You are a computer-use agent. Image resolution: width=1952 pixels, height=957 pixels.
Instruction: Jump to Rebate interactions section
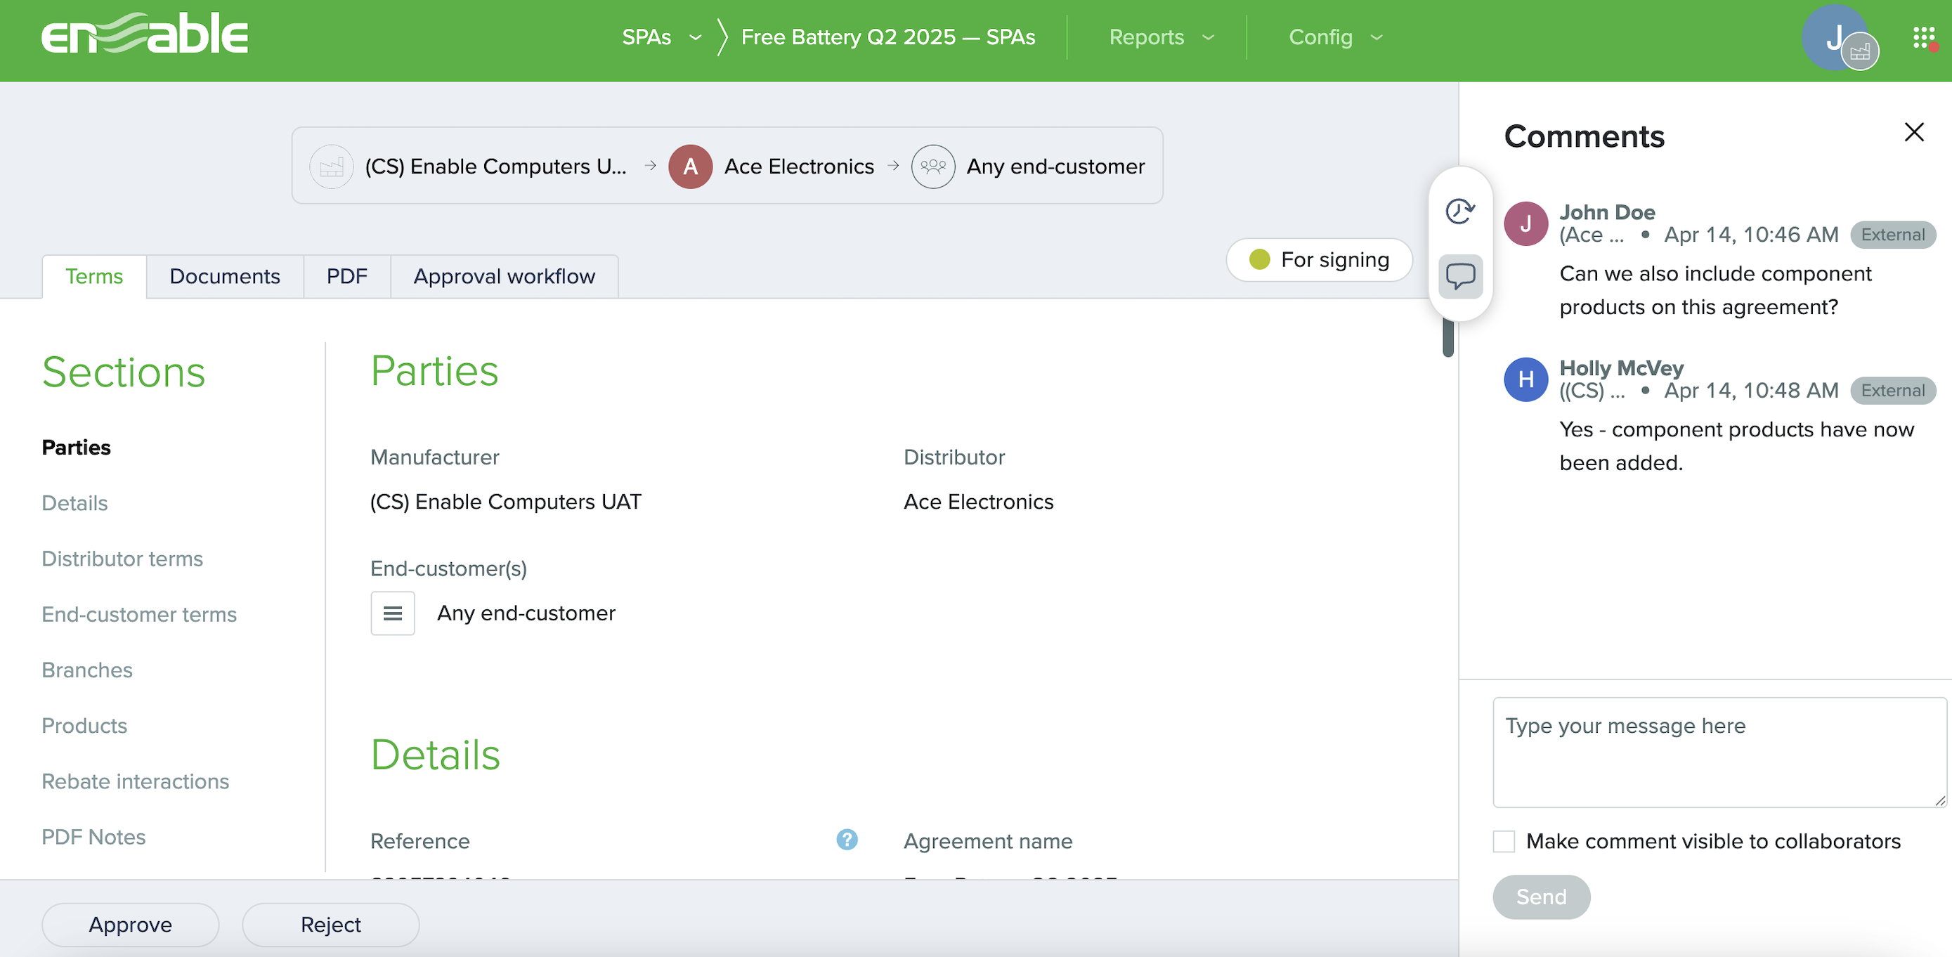coord(135,781)
